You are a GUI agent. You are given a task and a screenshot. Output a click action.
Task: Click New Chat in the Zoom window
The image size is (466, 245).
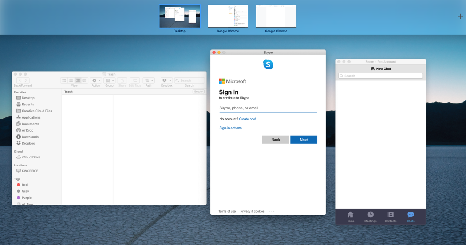380,69
